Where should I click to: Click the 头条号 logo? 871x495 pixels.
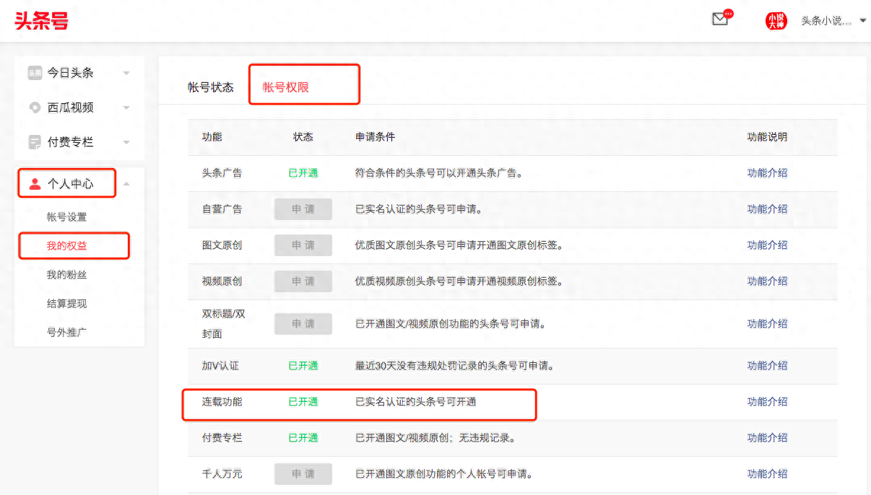(x=42, y=20)
